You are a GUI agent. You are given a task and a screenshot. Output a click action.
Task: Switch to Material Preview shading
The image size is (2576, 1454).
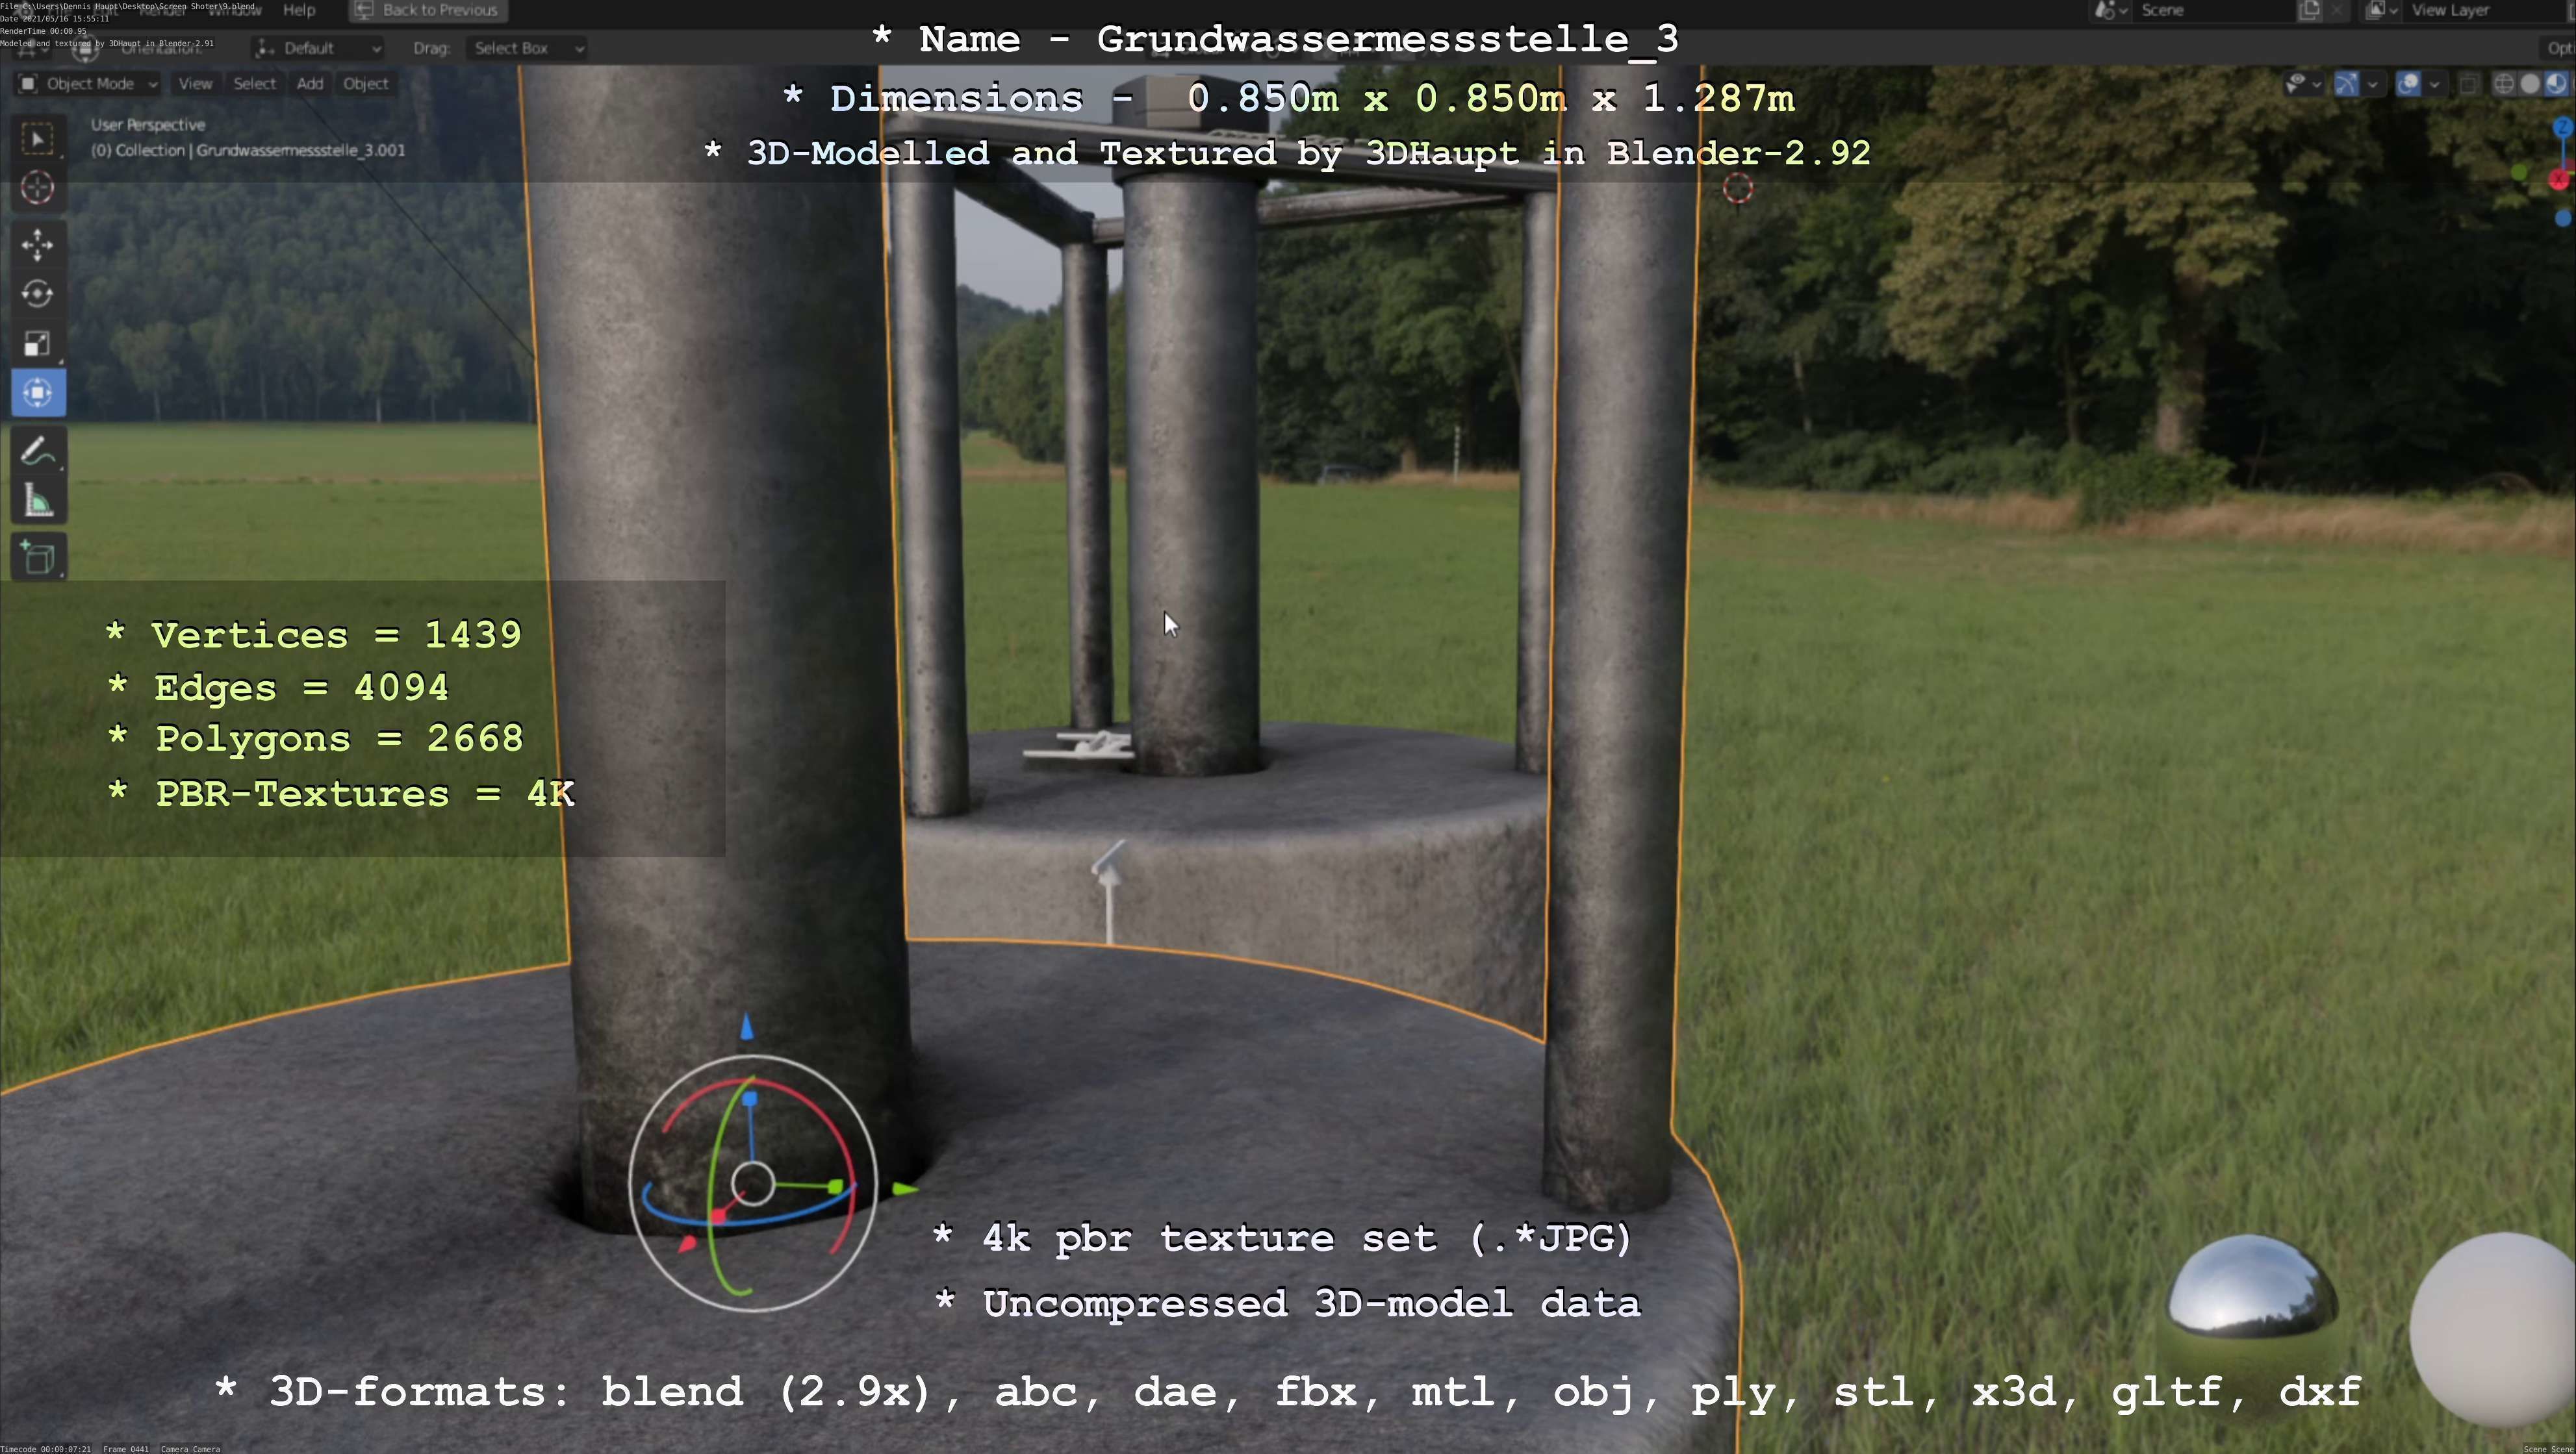[x=2556, y=84]
